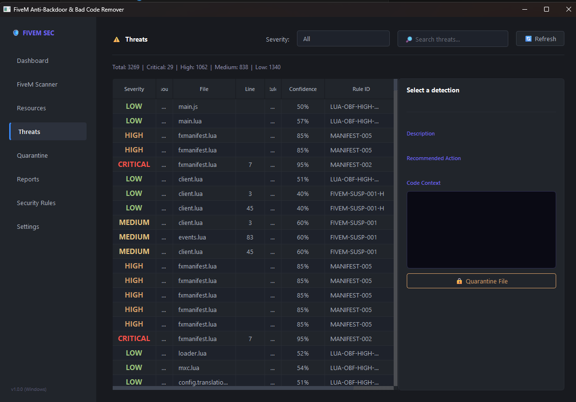The image size is (576, 402).
Task: Click the 57% confidence cell
Action: point(303,121)
